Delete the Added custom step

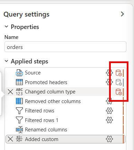coord(10,139)
